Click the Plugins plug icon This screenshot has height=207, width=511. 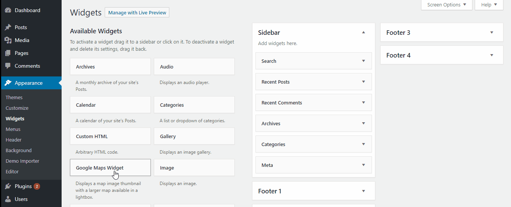(8, 186)
